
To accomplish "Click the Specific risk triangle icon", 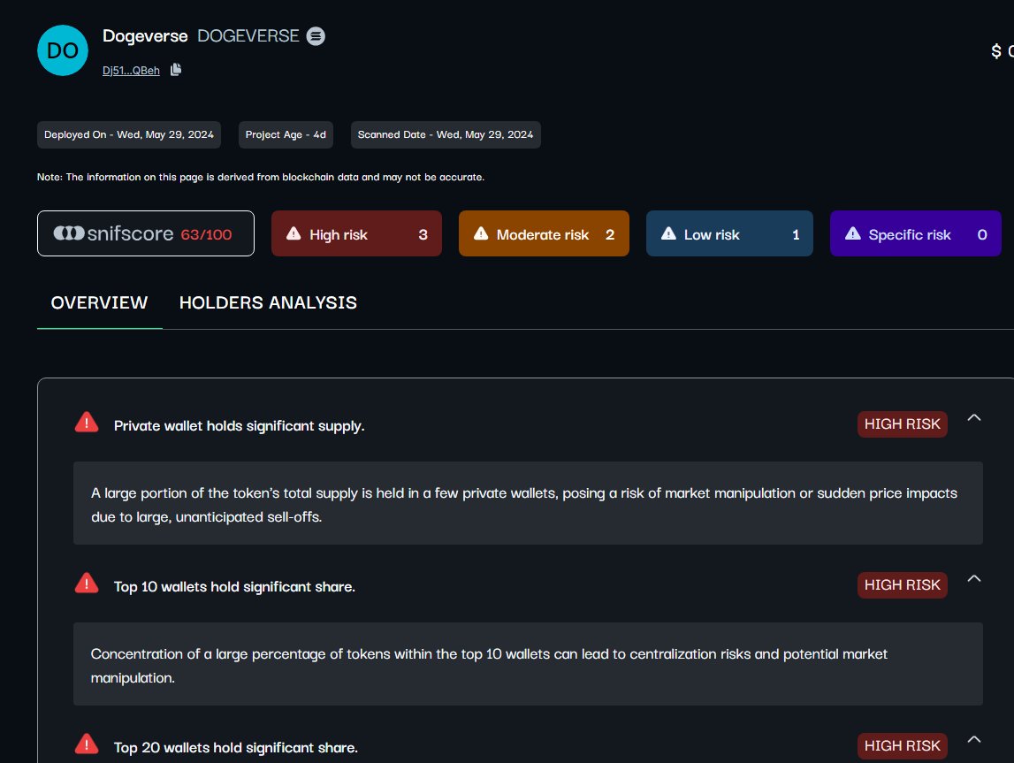I will (x=853, y=233).
